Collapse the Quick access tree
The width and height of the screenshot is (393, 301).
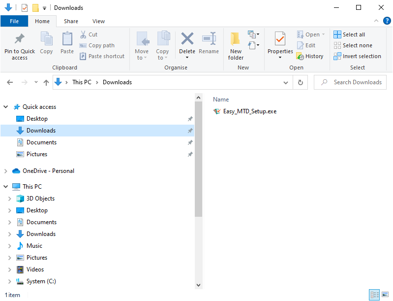coord(6,107)
